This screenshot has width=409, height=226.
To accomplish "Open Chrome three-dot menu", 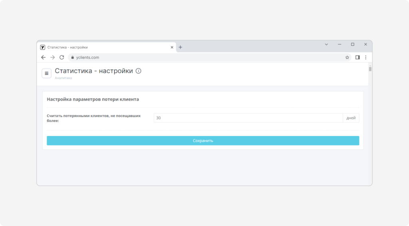I will click(x=366, y=57).
